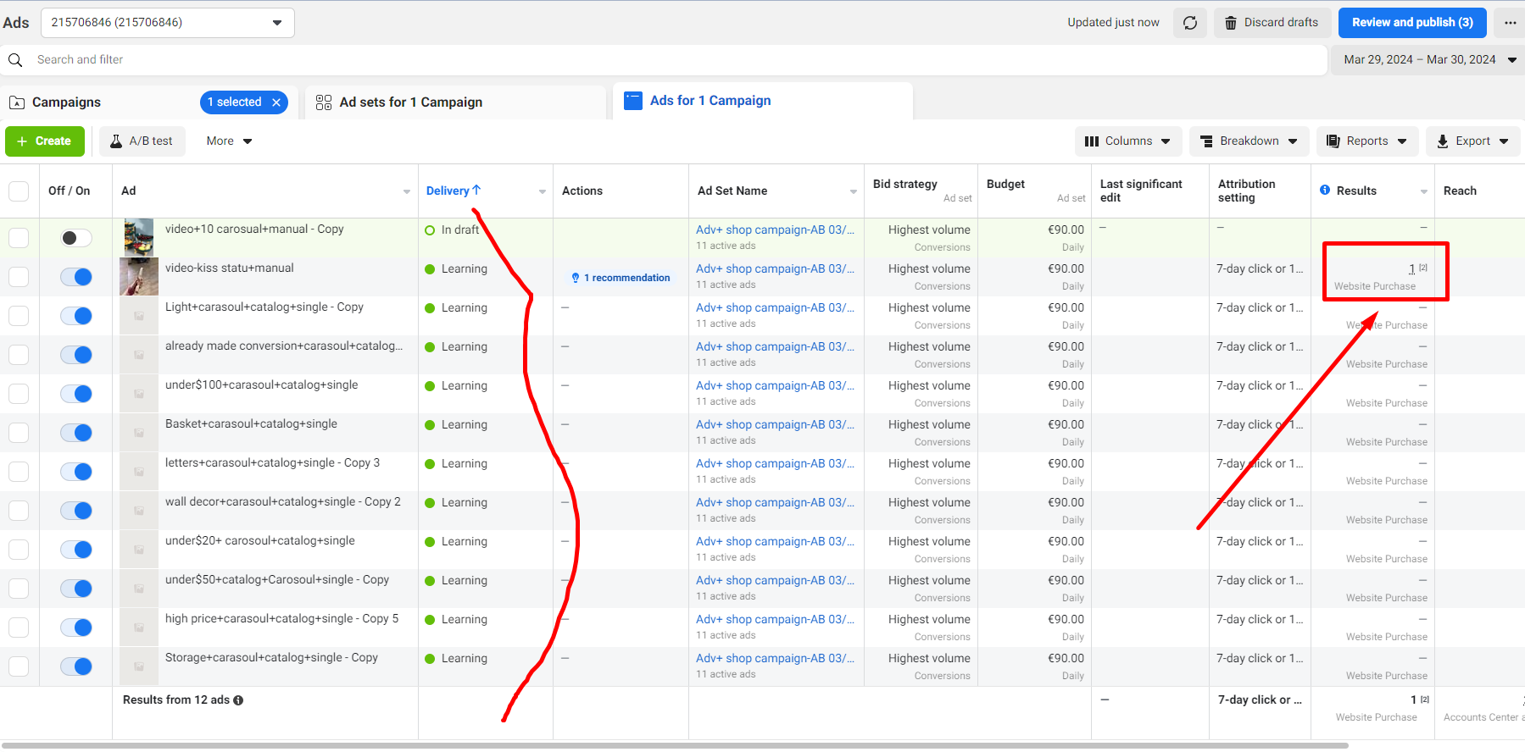Expand the Columns dropdown
This screenshot has width=1525, height=752.
(x=1127, y=141)
